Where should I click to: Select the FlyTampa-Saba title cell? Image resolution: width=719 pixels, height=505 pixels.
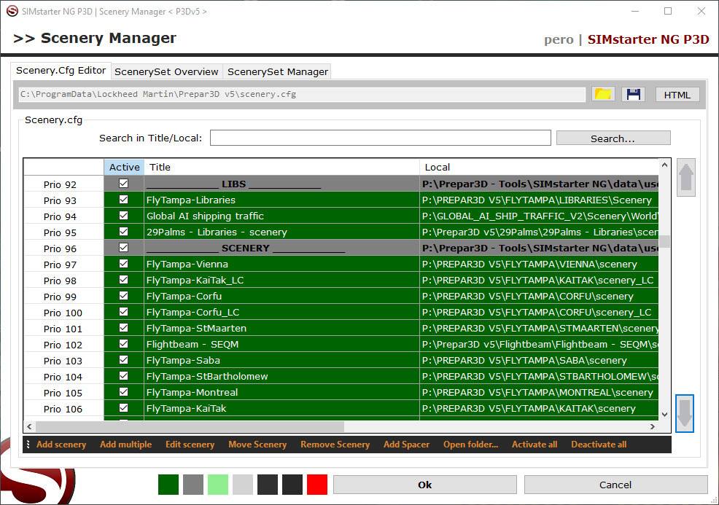281,360
